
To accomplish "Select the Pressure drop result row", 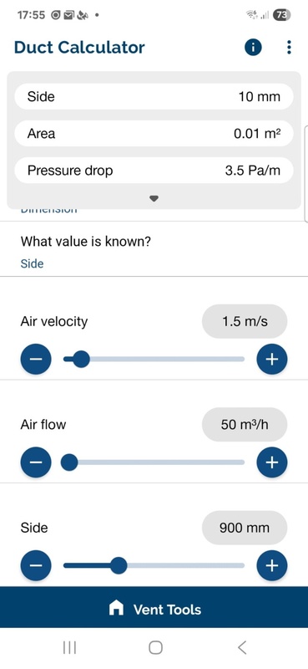I will [154, 171].
